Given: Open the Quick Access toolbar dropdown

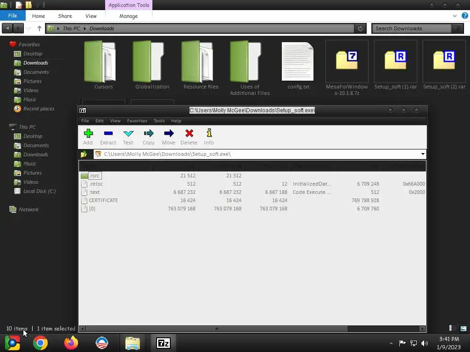Looking at the screenshot, I should click(37, 5).
